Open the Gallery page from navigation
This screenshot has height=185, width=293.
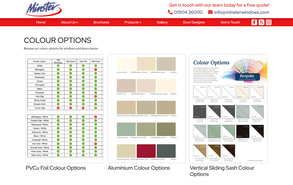162,22
